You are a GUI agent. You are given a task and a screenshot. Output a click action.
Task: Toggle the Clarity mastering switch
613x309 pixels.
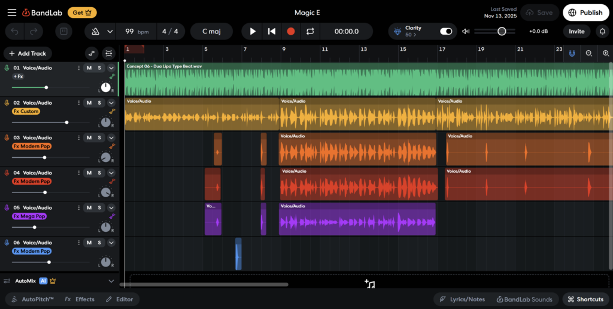pos(446,31)
